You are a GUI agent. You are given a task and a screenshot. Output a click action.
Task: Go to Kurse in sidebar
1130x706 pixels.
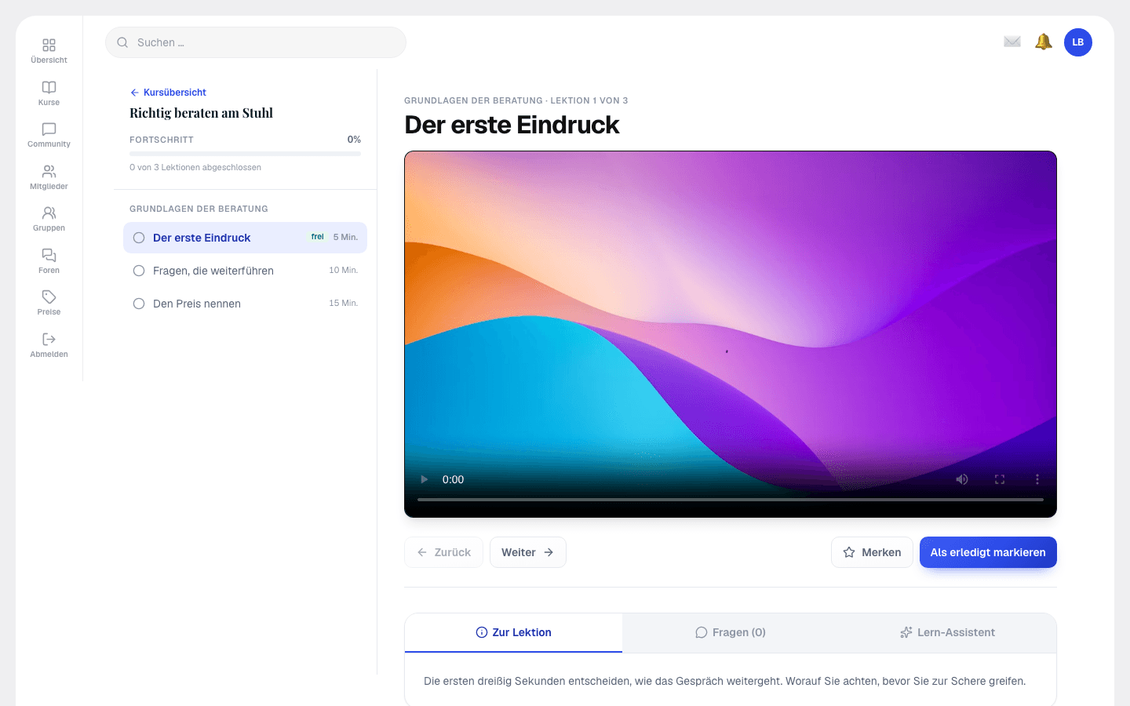[x=49, y=87]
